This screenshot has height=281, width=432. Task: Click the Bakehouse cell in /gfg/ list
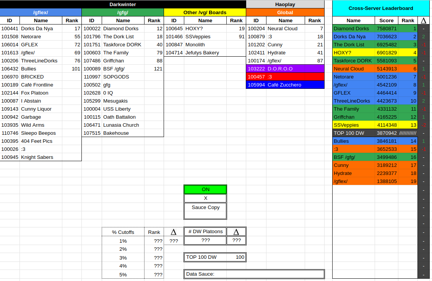[x=123, y=133]
